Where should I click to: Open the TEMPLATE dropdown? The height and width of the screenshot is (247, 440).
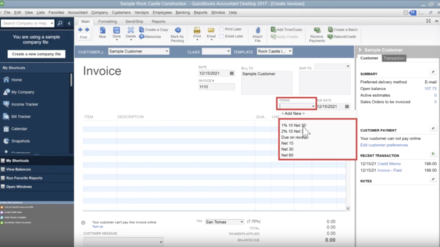click(x=290, y=52)
